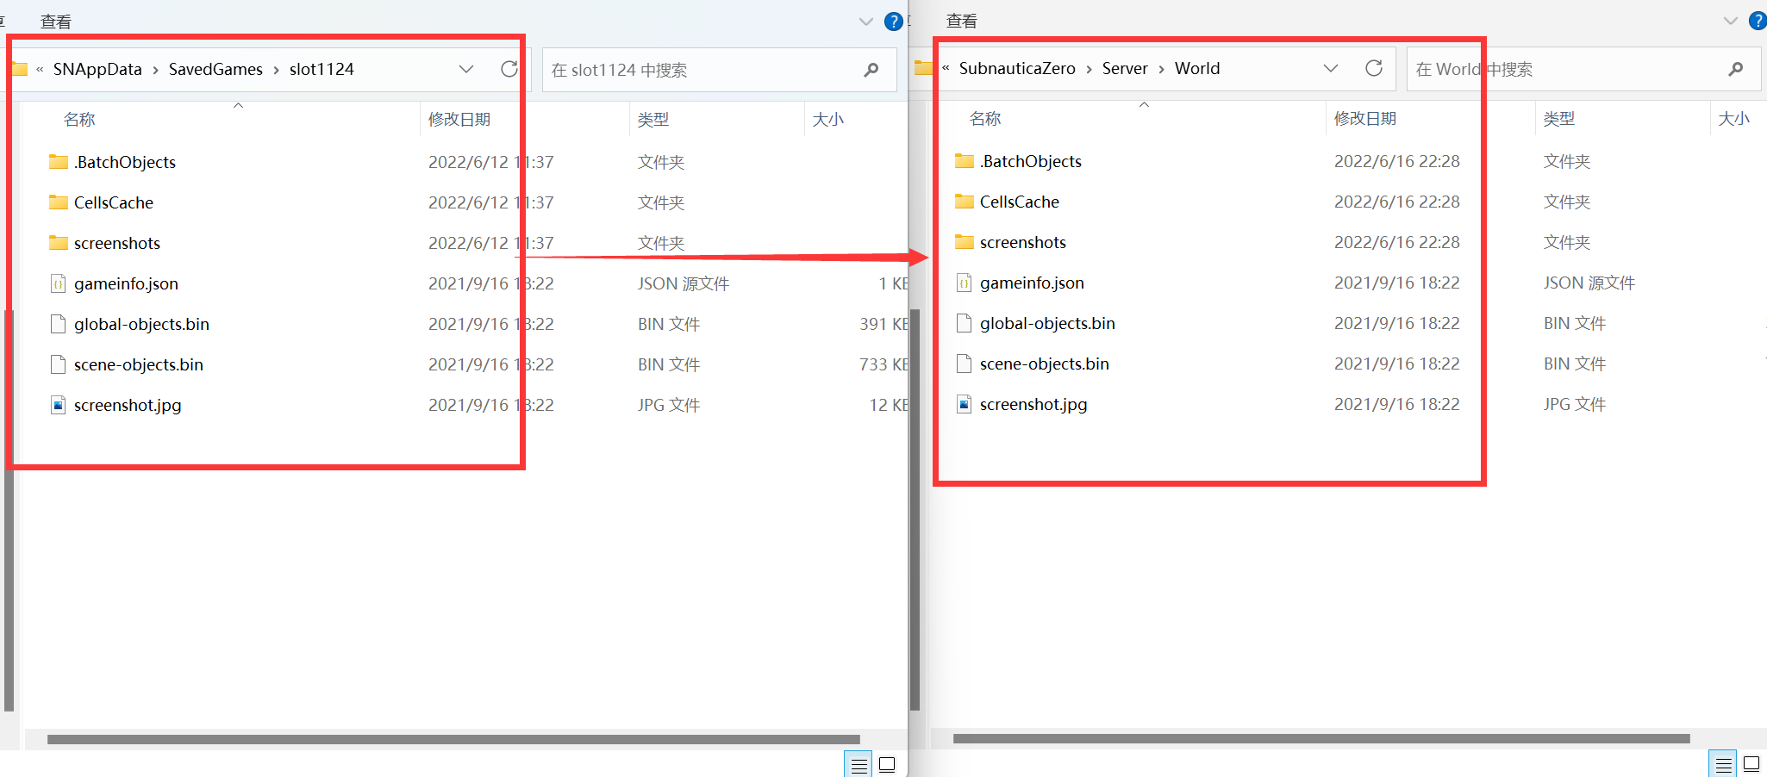Click current folder slot1124 in address bar

(322, 69)
